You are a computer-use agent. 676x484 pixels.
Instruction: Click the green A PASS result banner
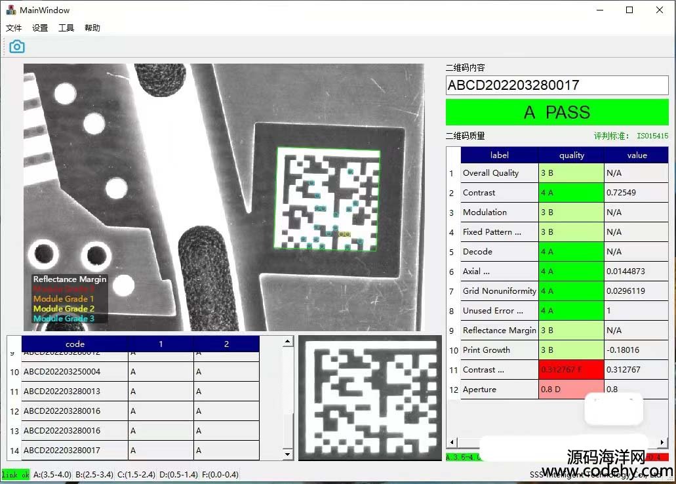click(x=557, y=112)
